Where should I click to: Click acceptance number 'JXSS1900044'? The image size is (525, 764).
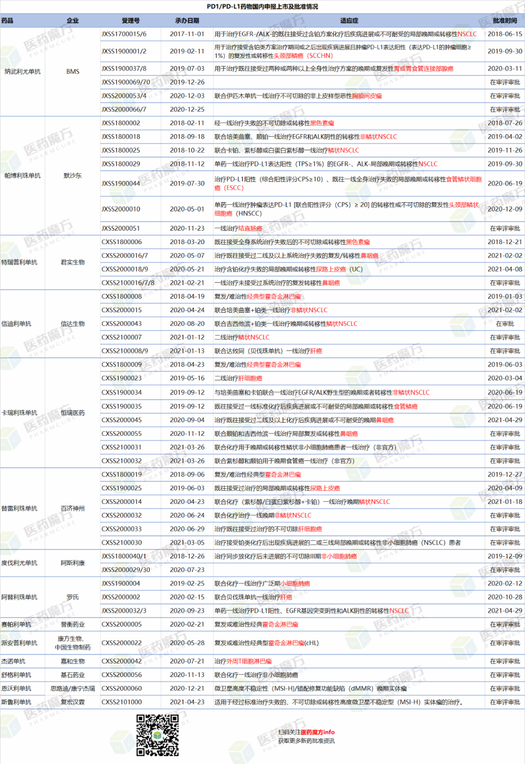pyautogui.click(x=121, y=183)
